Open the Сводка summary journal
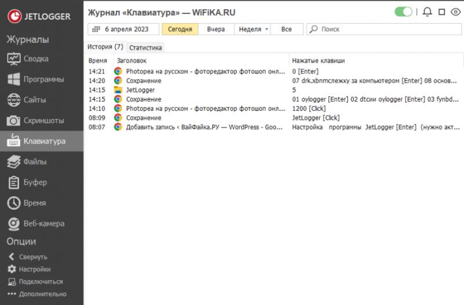This screenshot has width=464, height=305. 35,59
